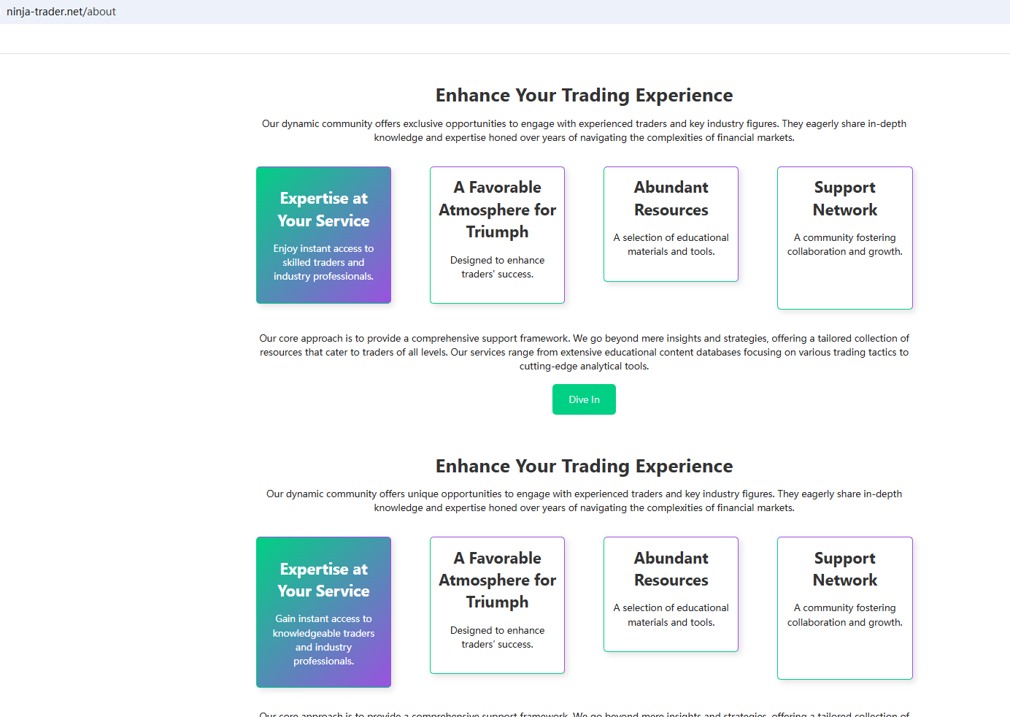Click the paragraph mentioning unique opportunities
The height and width of the screenshot is (717, 1010).
point(584,501)
